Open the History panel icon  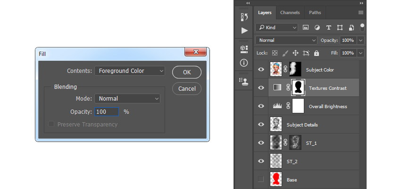click(x=244, y=17)
